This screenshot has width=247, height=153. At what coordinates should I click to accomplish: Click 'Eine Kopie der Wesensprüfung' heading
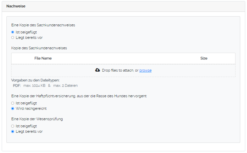tap(37, 119)
